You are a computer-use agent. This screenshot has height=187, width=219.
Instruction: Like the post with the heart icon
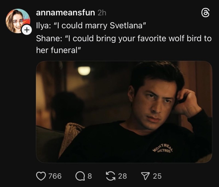tap(41, 176)
